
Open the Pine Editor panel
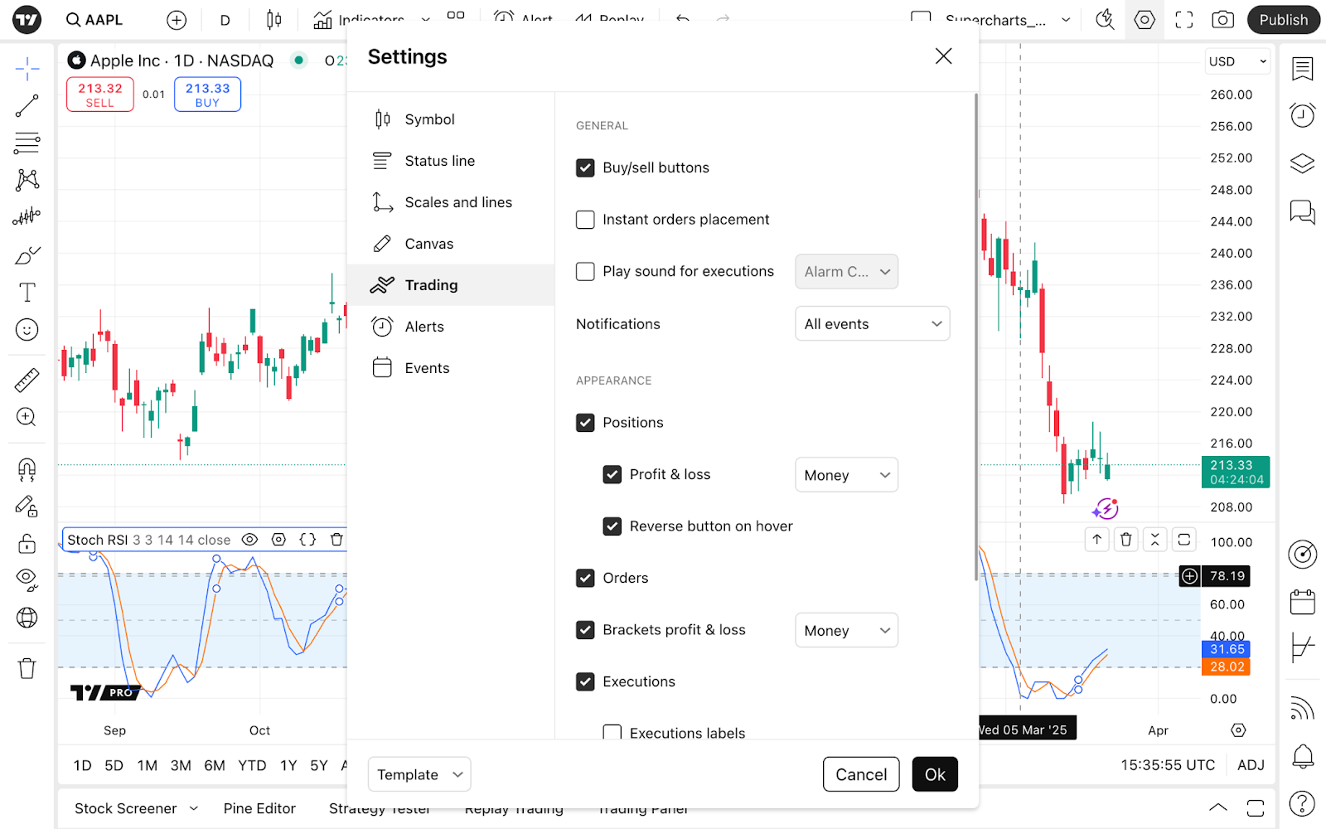[259, 808]
